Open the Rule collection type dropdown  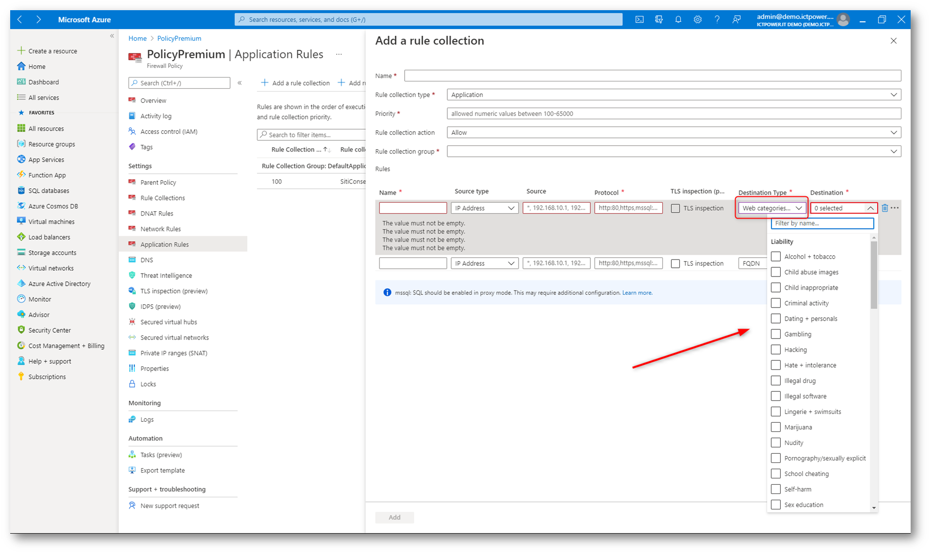point(674,94)
